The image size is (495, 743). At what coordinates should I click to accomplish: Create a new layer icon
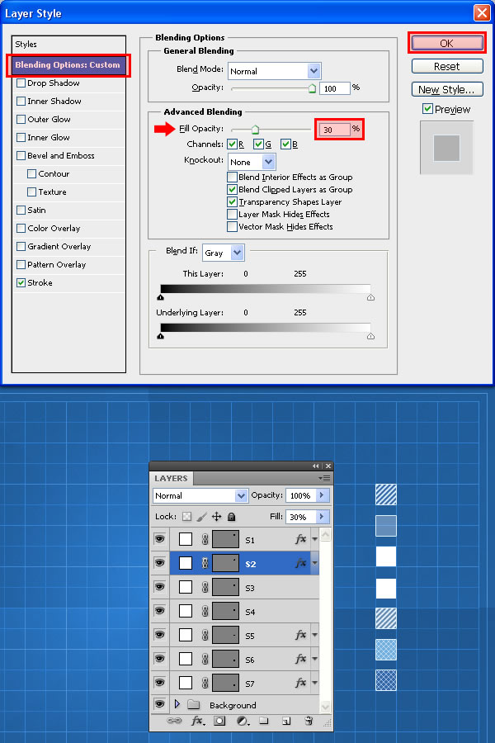[286, 721]
